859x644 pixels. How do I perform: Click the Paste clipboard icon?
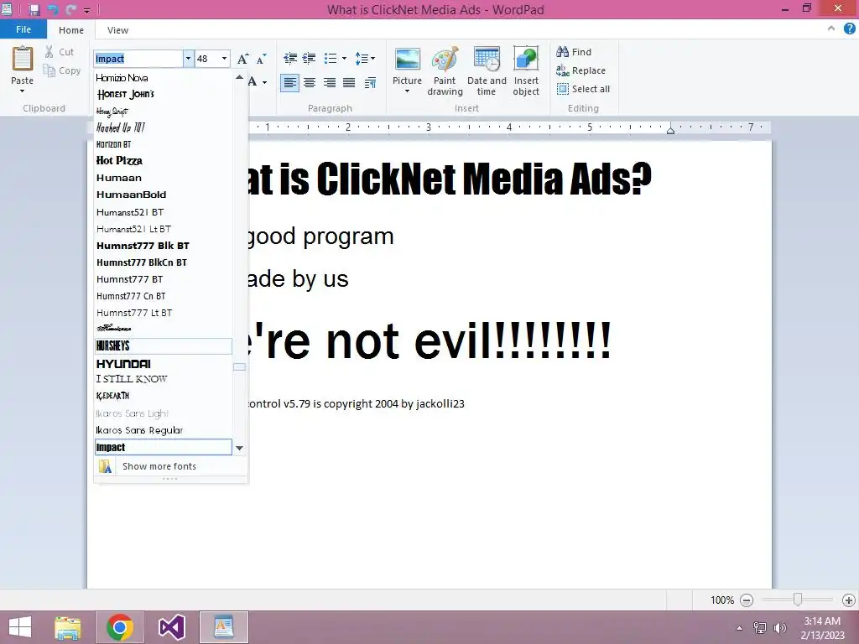[23, 60]
